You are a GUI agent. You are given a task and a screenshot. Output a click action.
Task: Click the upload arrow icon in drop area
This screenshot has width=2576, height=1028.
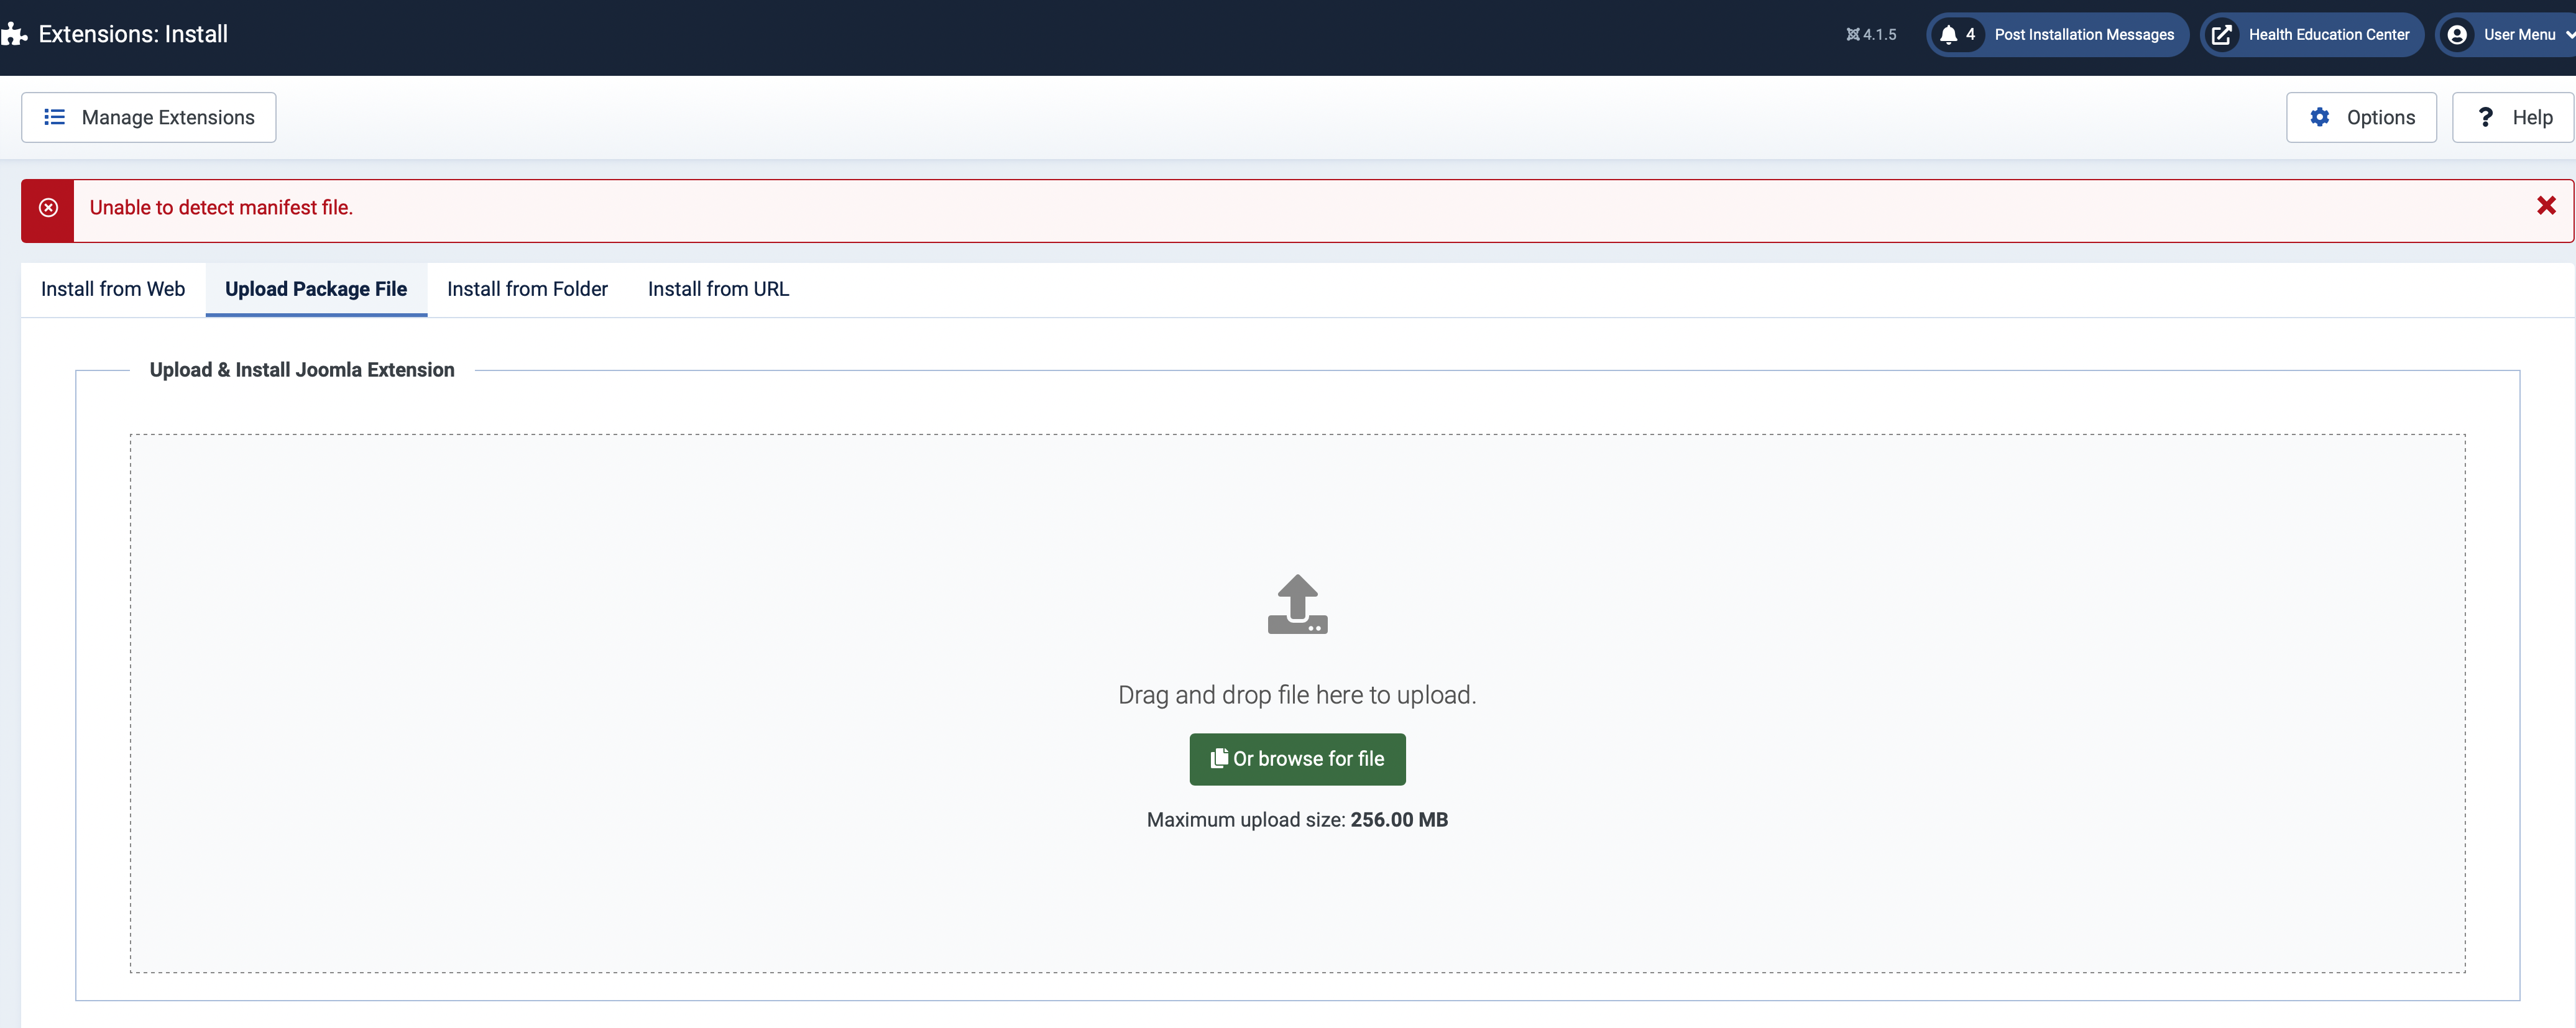tap(1297, 604)
